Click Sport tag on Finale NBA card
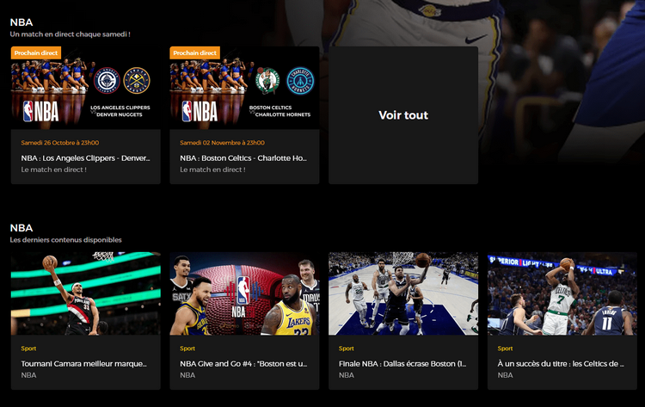The height and width of the screenshot is (407, 645). pyautogui.click(x=346, y=348)
